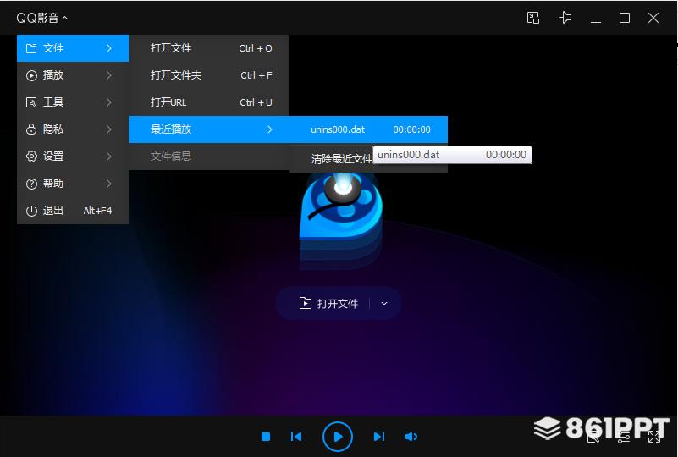Screen dimensions: 678x457
Task: Close the QQ影音 window
Action: [653, 18]
